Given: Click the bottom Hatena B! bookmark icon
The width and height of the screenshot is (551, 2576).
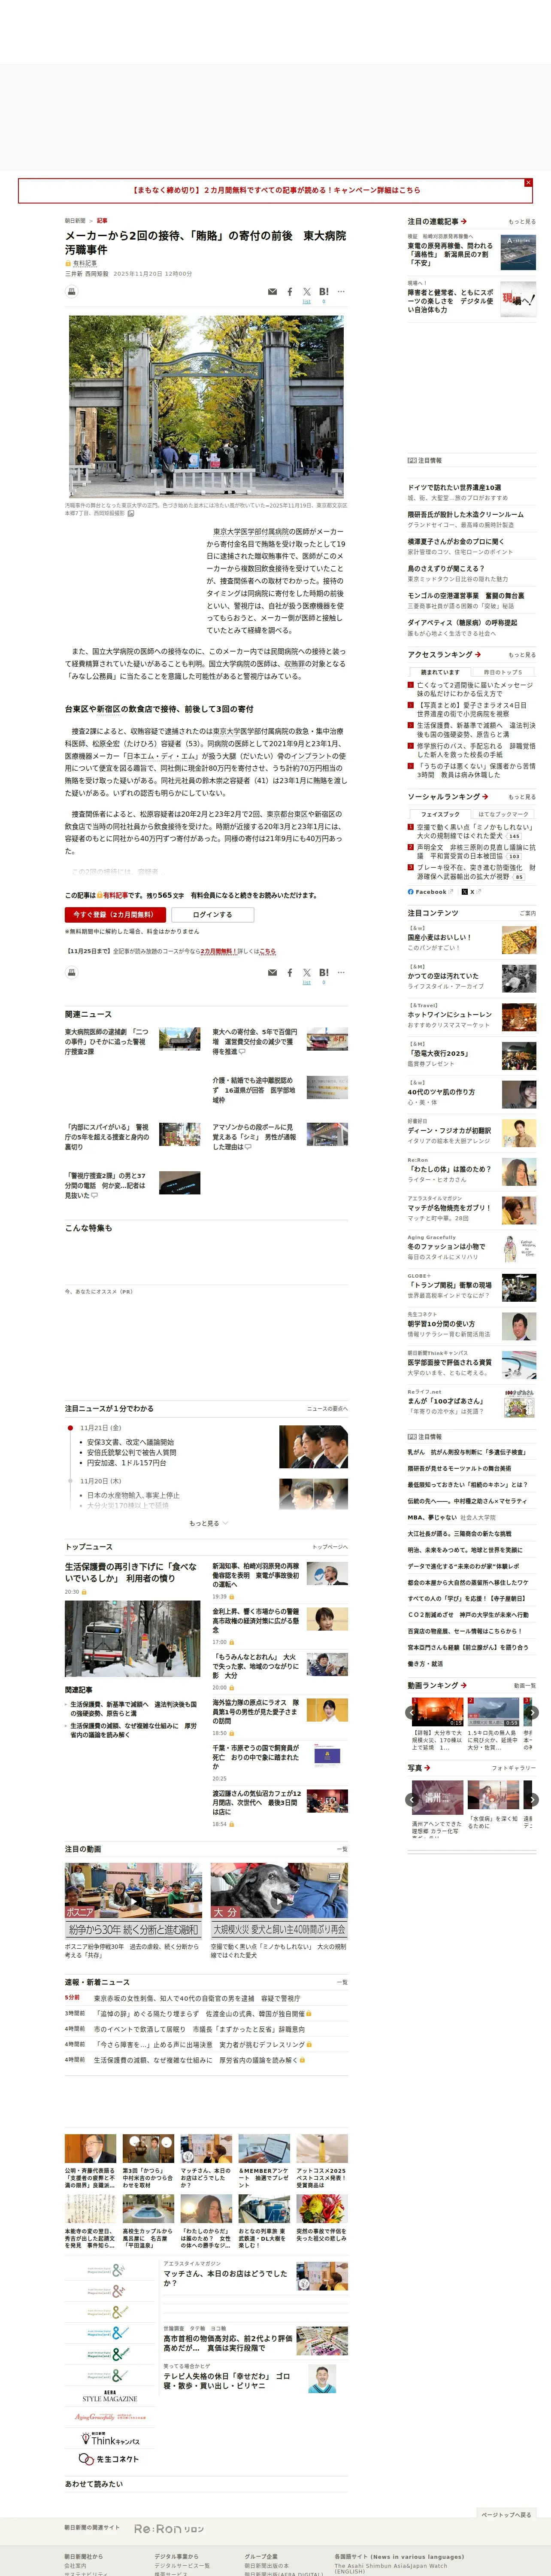Looking at the screenshot, I should (323, 972).
